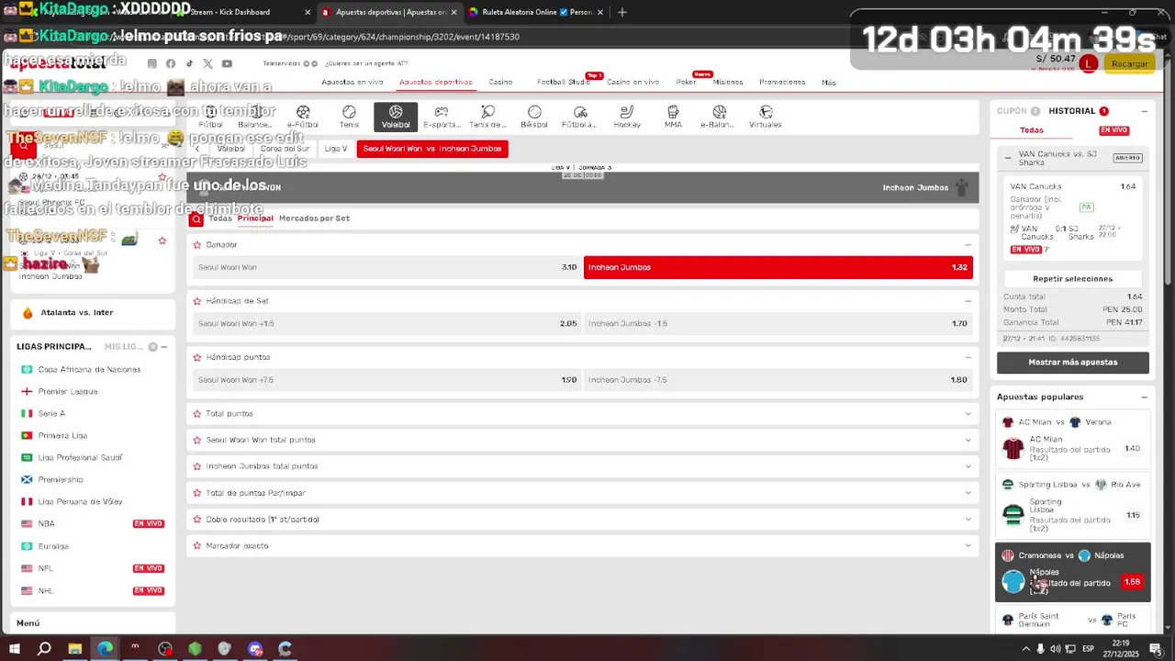The image size is (1175, 661).
Task: Select Seoul Woori Won +7.5 at 1.90
Action: pyautogui.click(x=387, y=380)
